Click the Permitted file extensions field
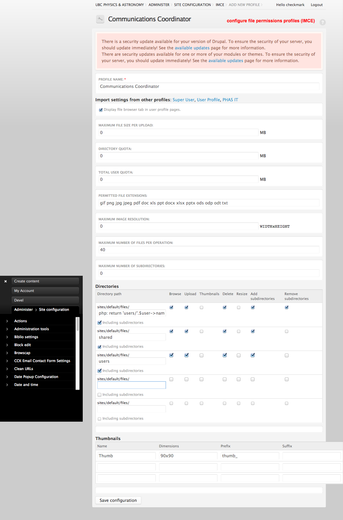 point(209,203)
